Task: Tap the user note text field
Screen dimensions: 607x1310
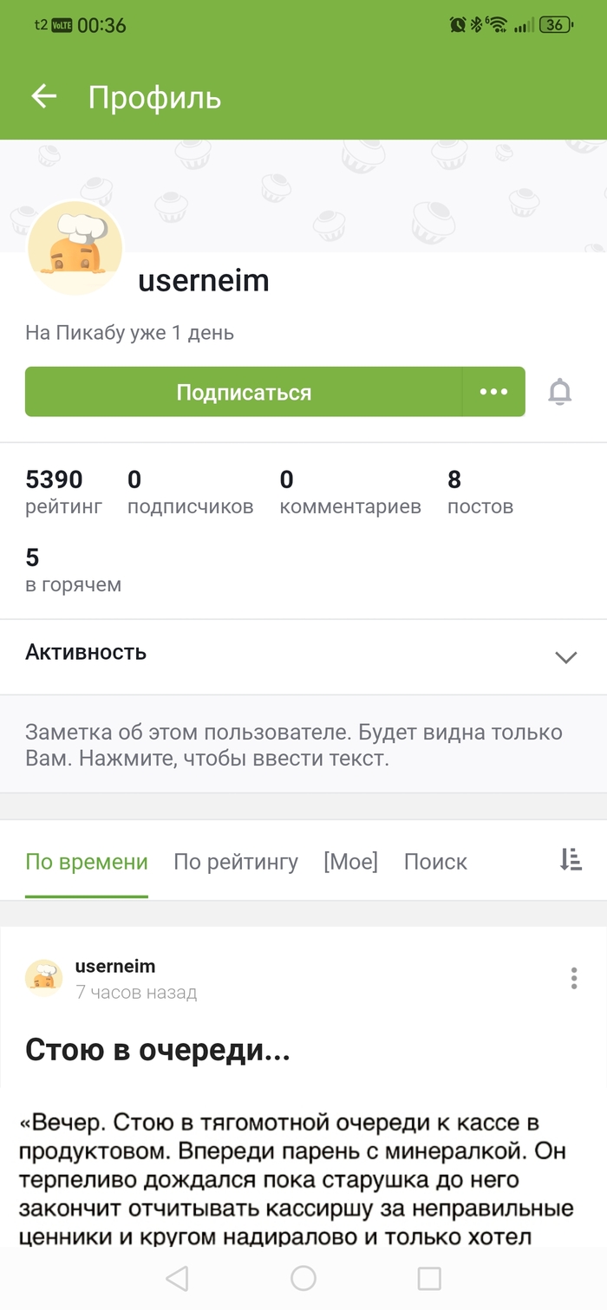Action: (294, 745)
